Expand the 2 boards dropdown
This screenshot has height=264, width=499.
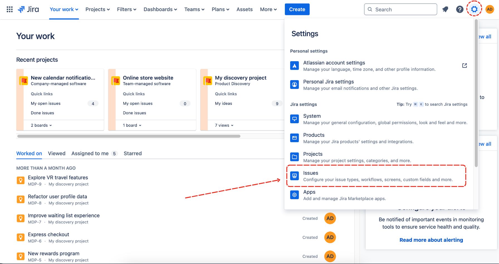point(41,125)
